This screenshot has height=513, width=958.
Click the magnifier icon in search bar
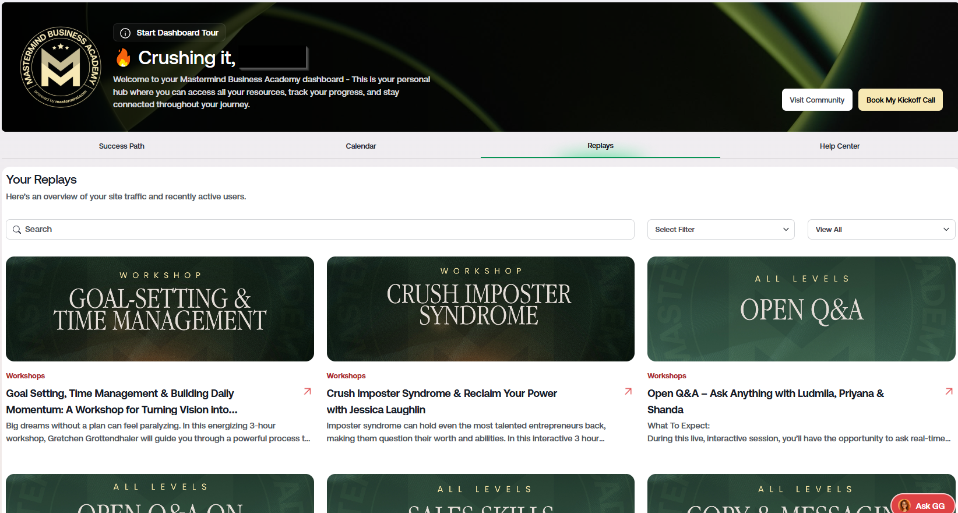point(17,230)
